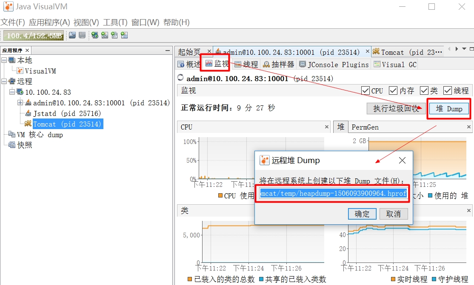Close the 堆/PermGen chart panel

pyautogui.click(x=469, y=127)
